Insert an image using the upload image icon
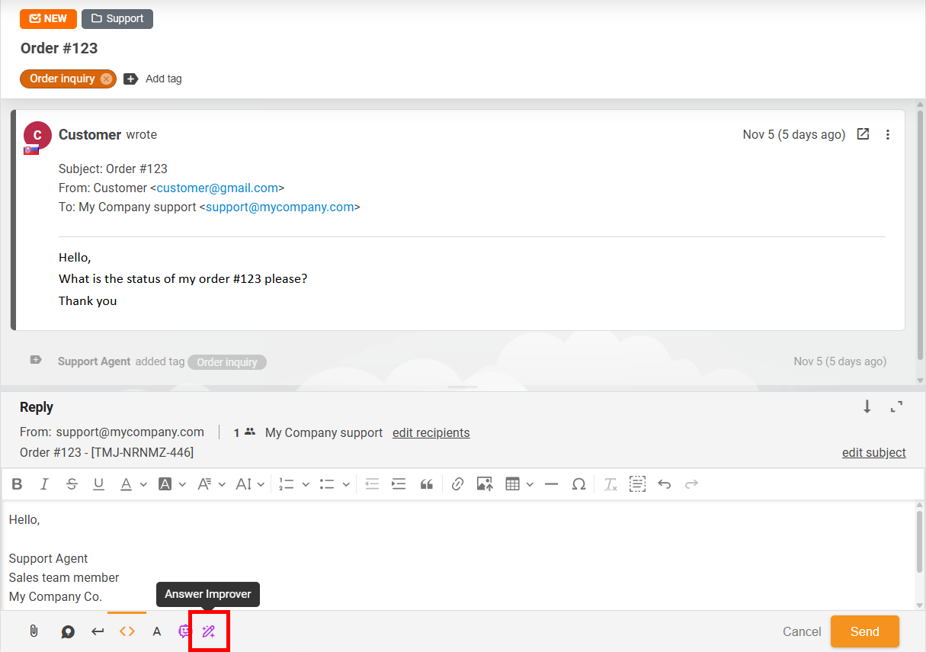 click(485, 483)
